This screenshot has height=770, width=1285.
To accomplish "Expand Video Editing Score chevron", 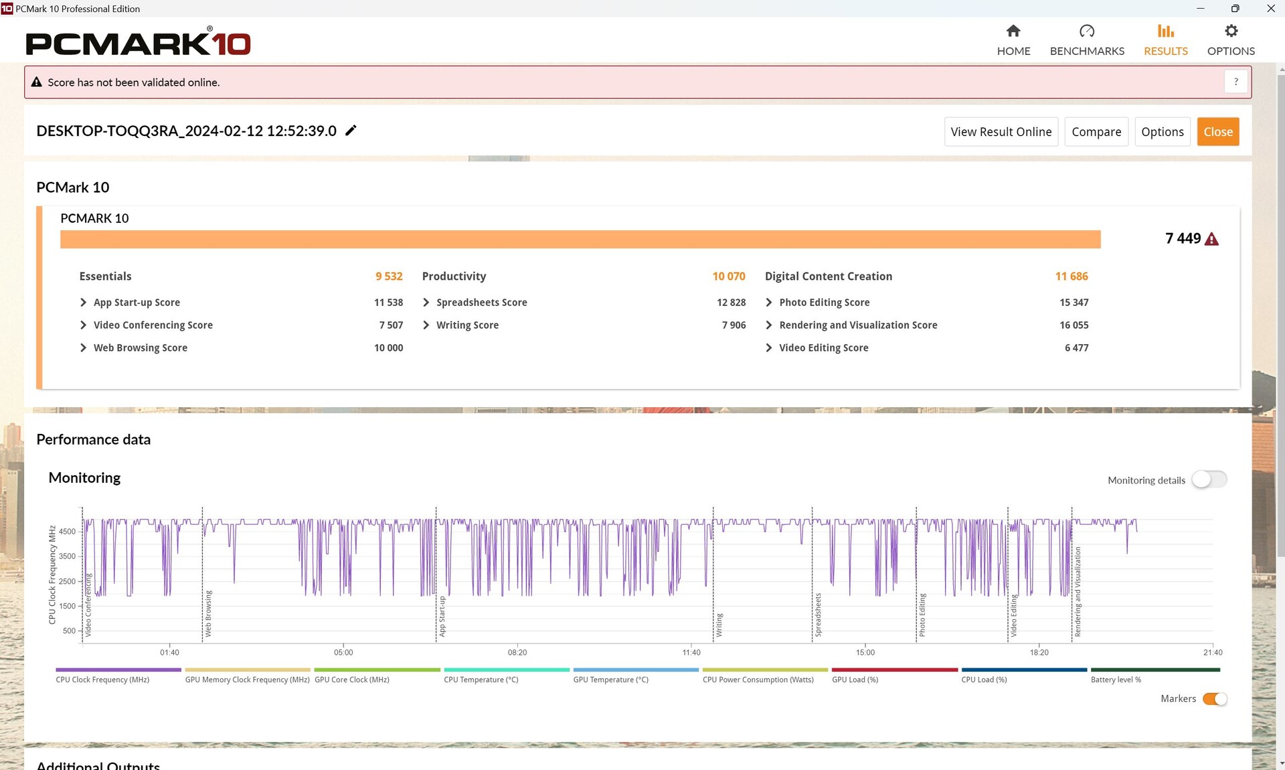I will (769, 348).
